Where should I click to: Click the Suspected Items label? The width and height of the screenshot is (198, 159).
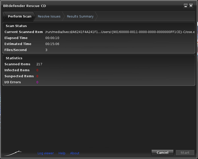point(19,76)
